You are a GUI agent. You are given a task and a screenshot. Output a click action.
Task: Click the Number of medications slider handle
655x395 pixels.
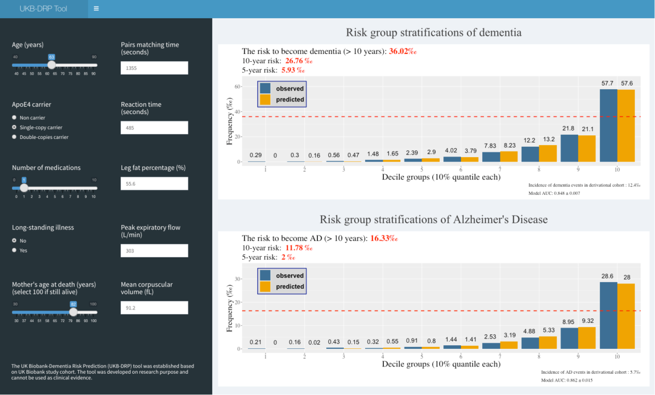click(x=24, y=187)
